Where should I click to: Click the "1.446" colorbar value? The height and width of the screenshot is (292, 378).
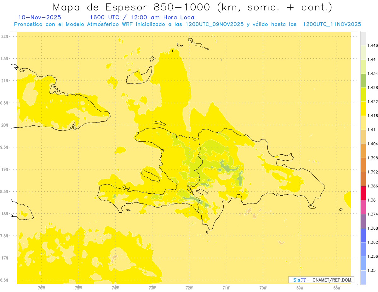point(373,45)
